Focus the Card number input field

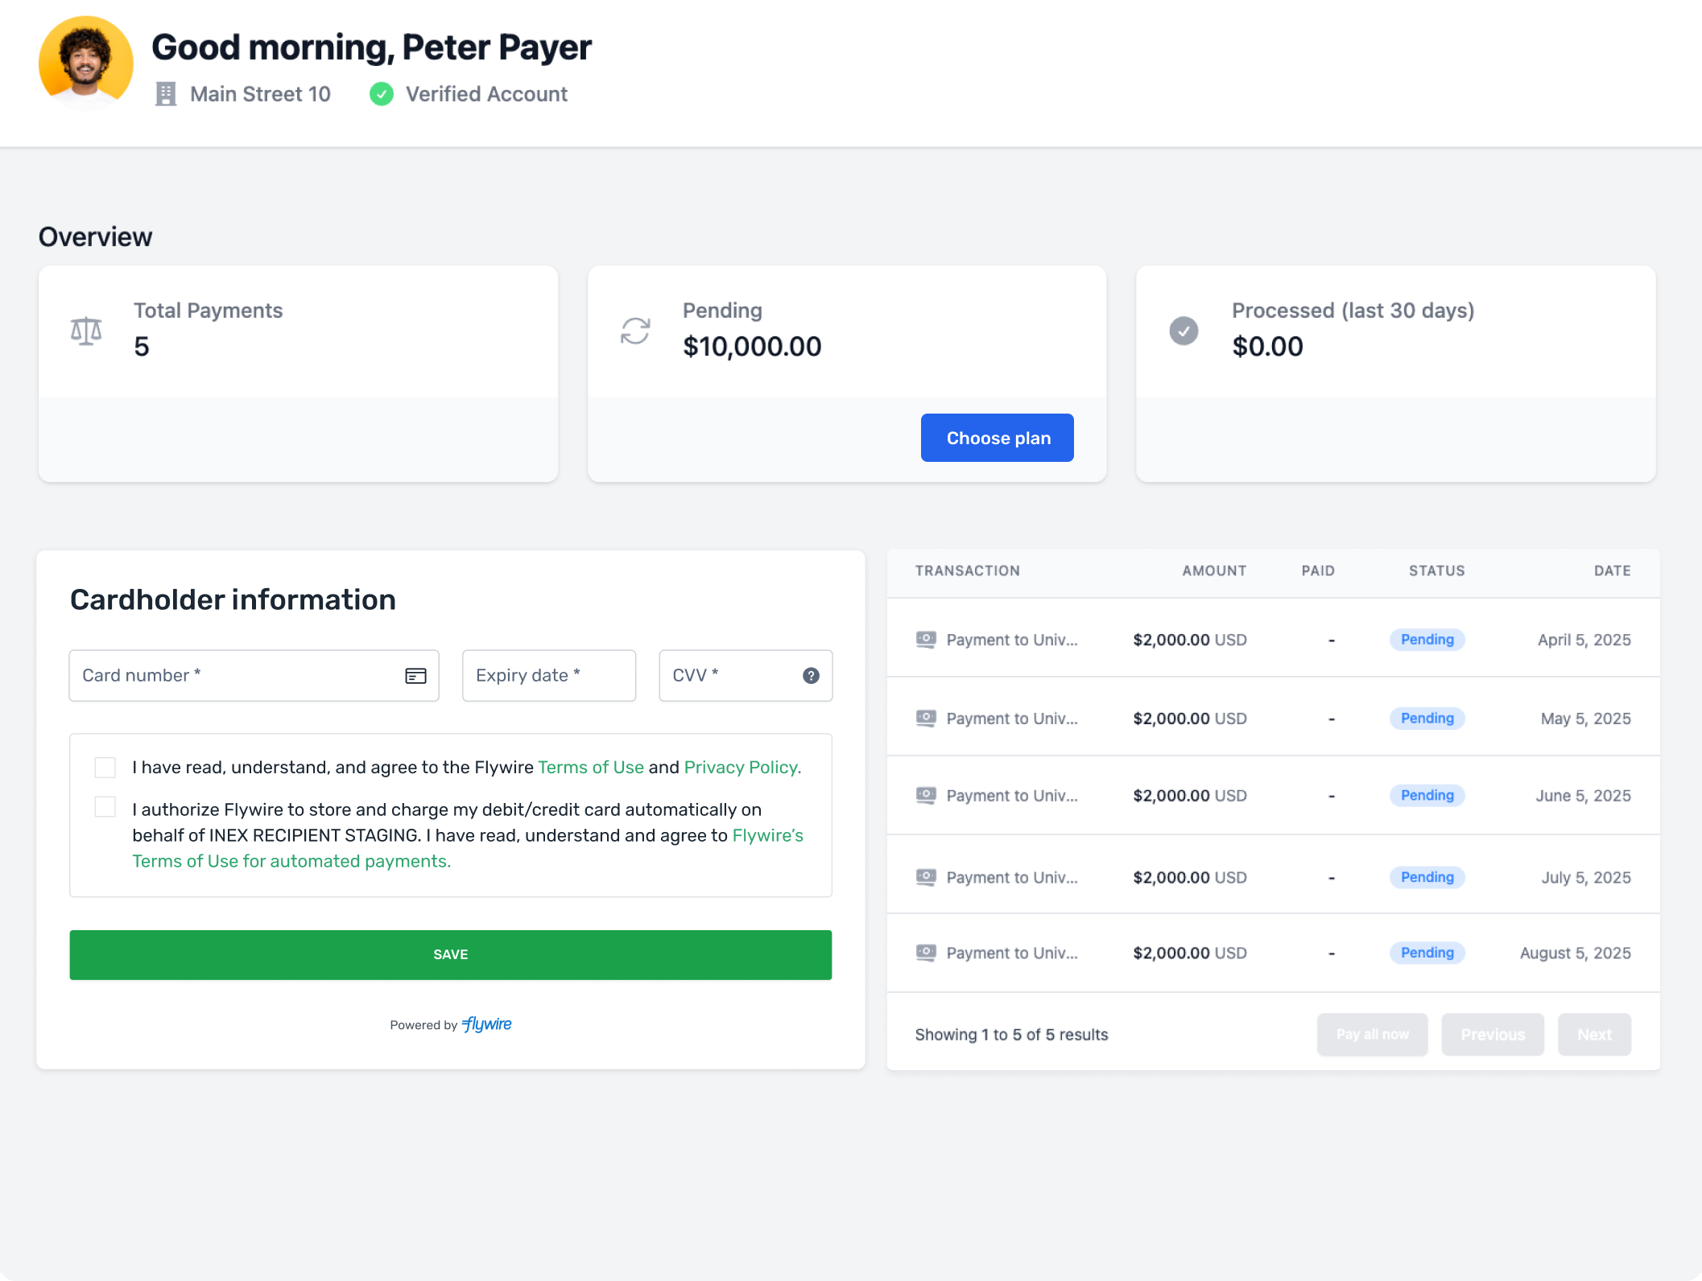point(233,676)
